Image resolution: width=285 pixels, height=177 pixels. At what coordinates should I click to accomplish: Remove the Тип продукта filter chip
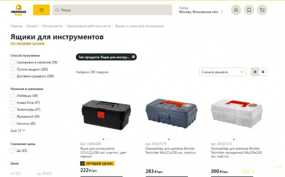click(133, 57)
